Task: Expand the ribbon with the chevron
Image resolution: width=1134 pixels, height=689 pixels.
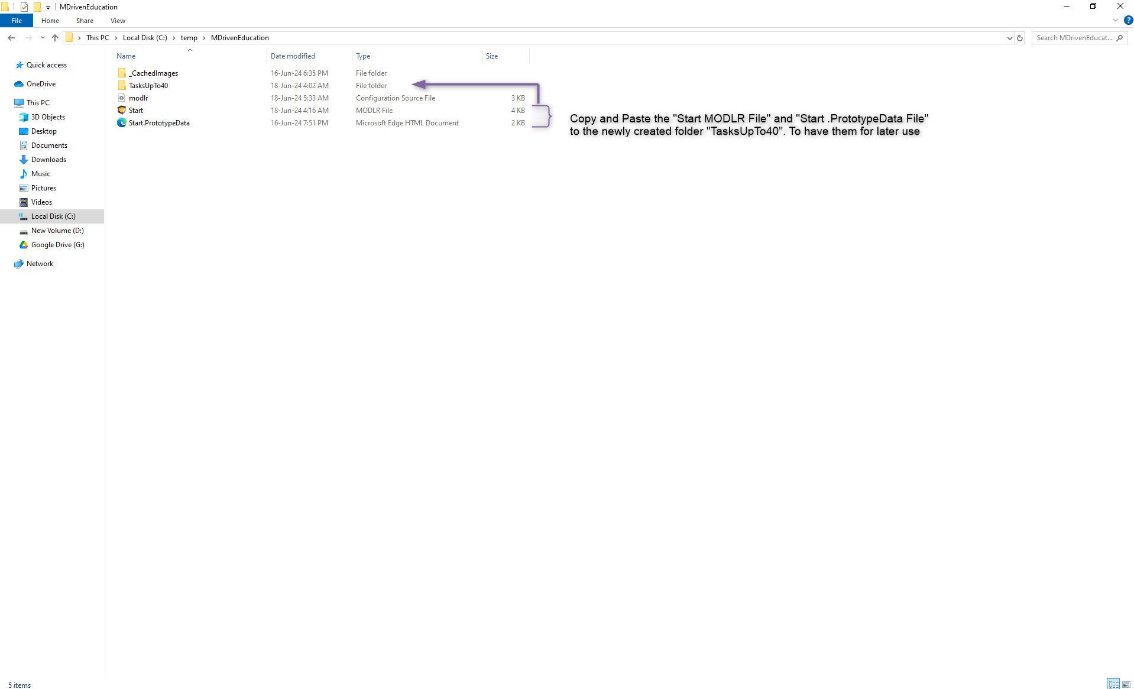Action: pyautogui.click(x=1116, y=21)
